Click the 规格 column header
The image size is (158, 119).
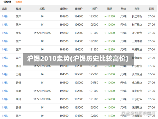[42, 9]
